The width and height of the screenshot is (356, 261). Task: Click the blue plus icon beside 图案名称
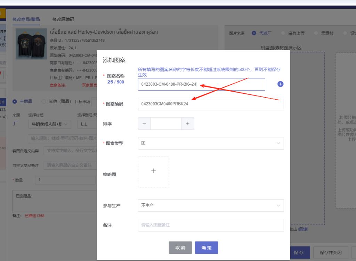[281, 84]
